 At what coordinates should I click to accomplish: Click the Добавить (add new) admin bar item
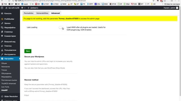[33, 8]
